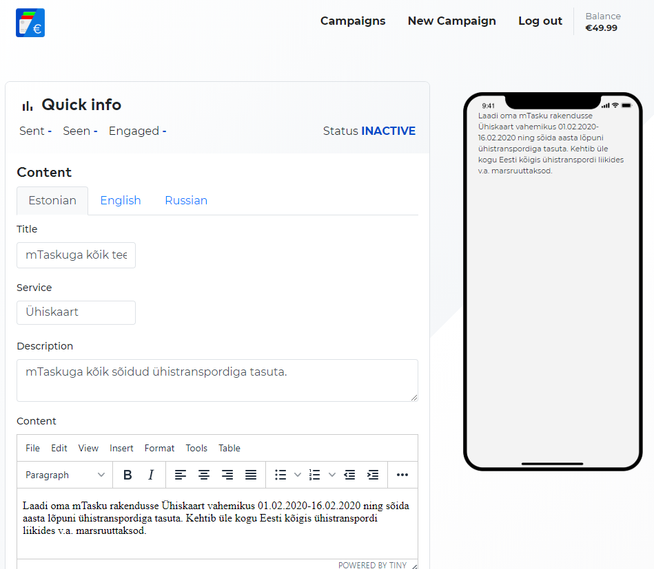Open the File menu in editor
This screenshot has width=654, height=569.
pyautogui.click(x=32, y=448)
